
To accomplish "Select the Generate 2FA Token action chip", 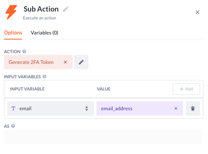I will click(x=38, y=62).
